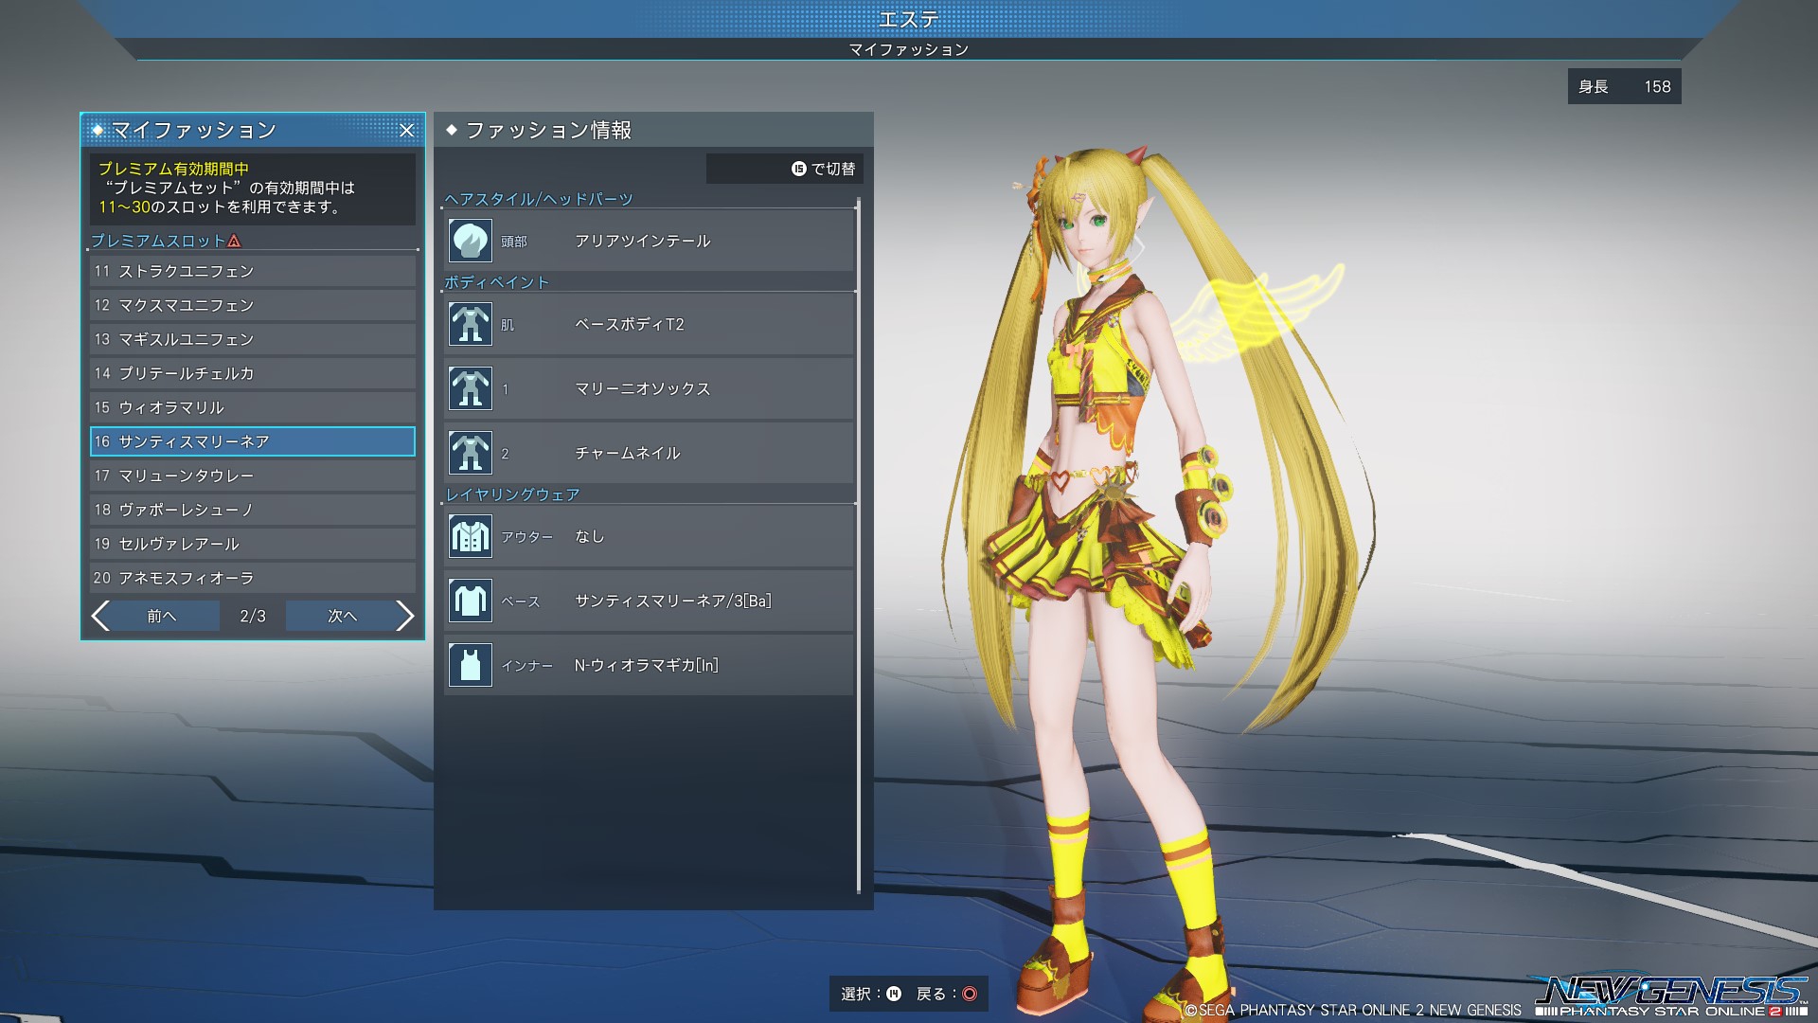Click the basewear shirt icon ベース
This screenshot has height=1023, width=1818.
(470, 601)
